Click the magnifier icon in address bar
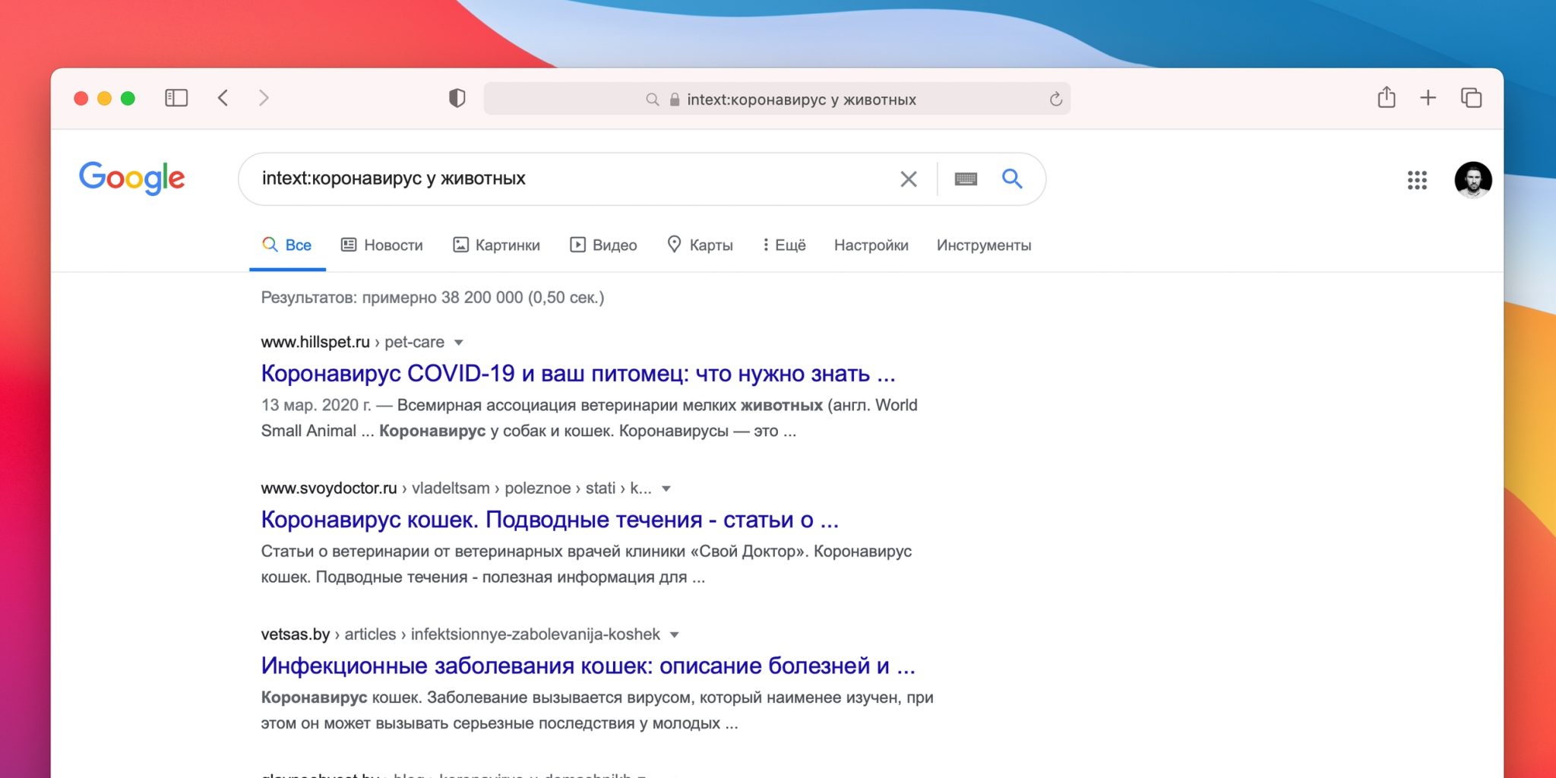Viewport: 1556px width, 778px height. click(652, 100)
